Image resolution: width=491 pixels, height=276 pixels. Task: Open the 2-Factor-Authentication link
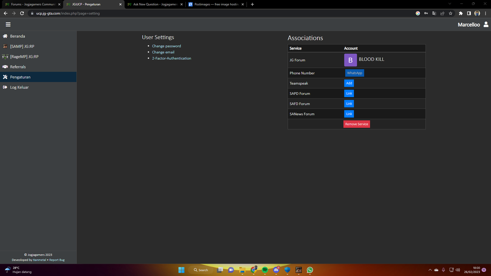click(171, 58)
